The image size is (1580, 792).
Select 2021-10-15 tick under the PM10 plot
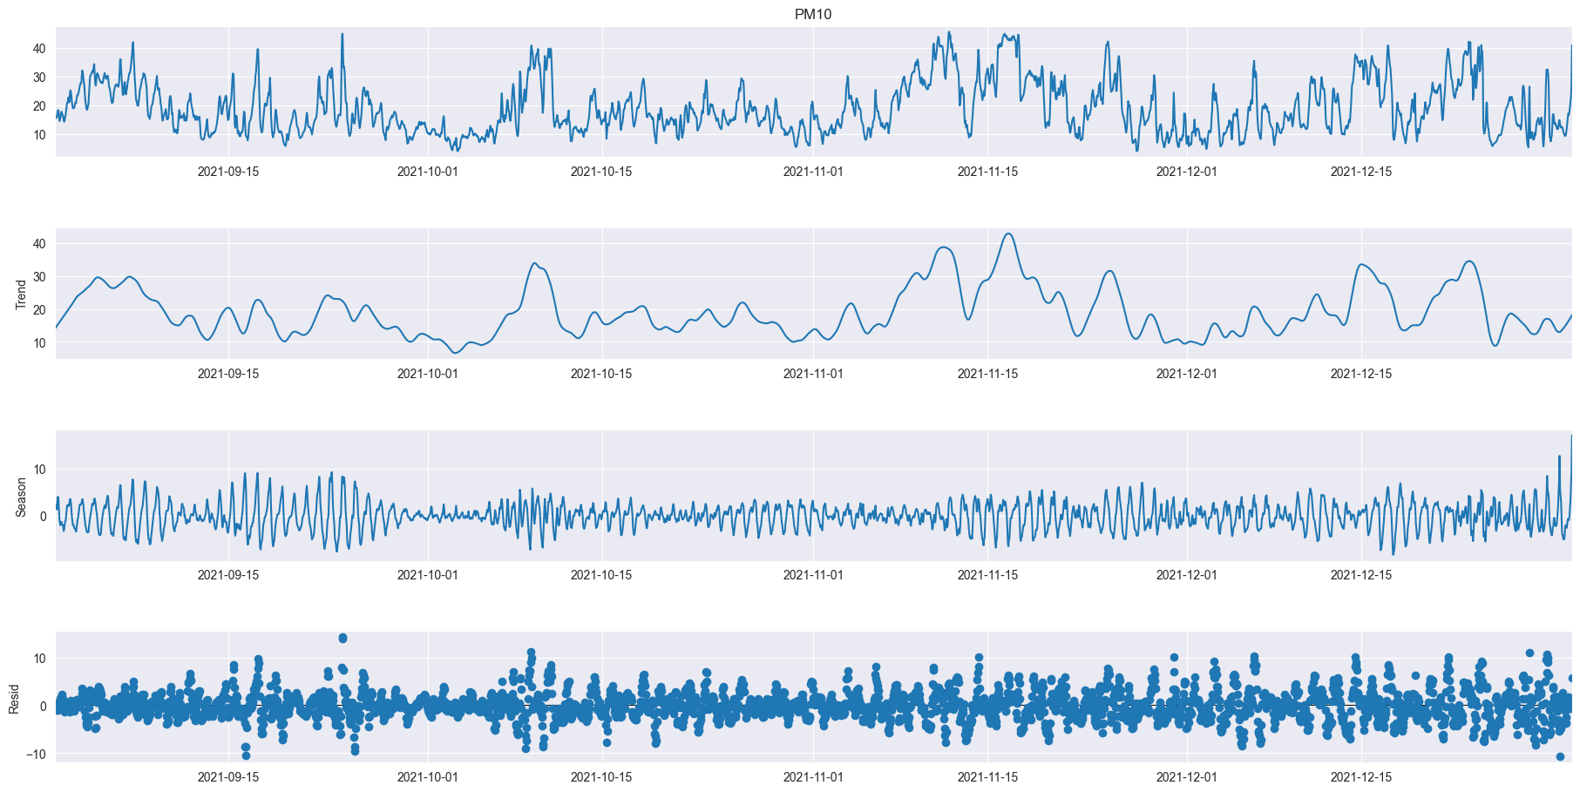[601, 172]
